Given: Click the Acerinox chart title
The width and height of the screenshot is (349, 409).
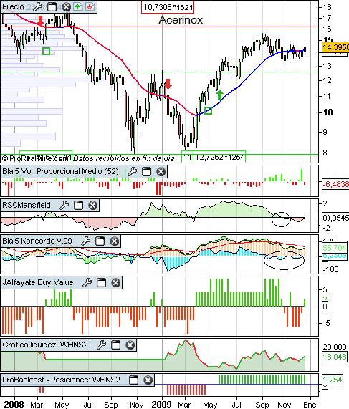Looking at the screenshot, I should point(181,20).
